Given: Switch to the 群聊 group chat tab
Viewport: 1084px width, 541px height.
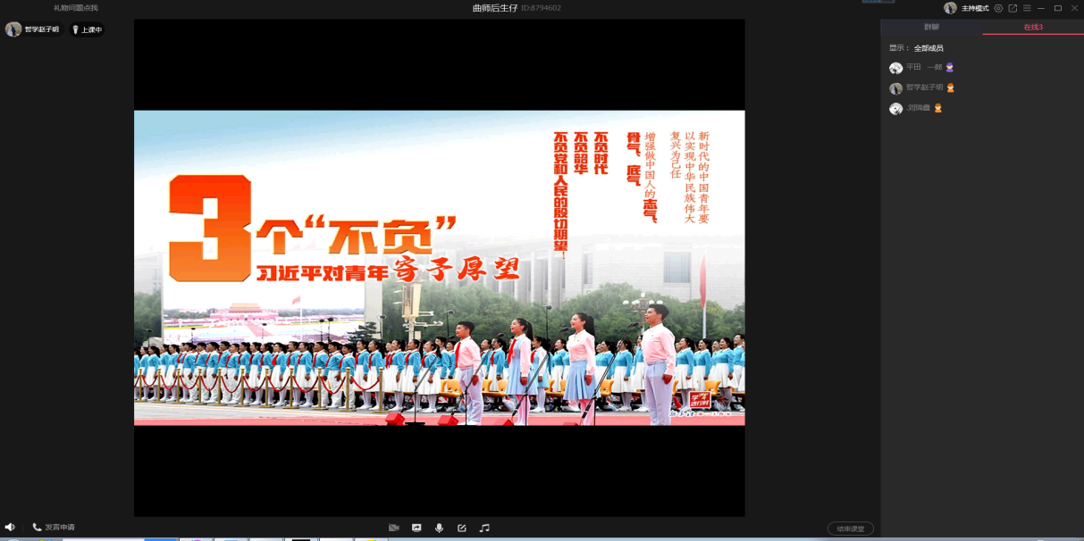Looking at the screenshot, I should 931,28.
